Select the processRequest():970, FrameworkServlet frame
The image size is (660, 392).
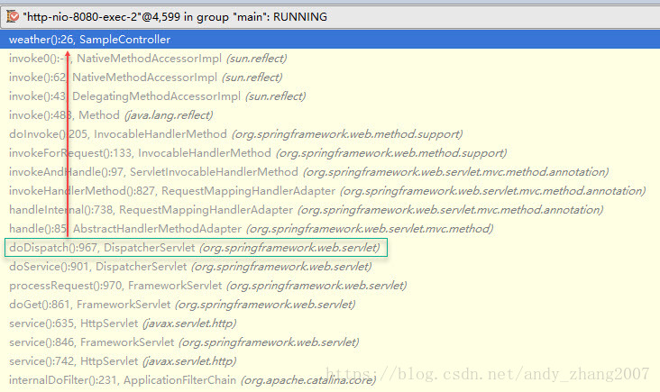point(330,286)
